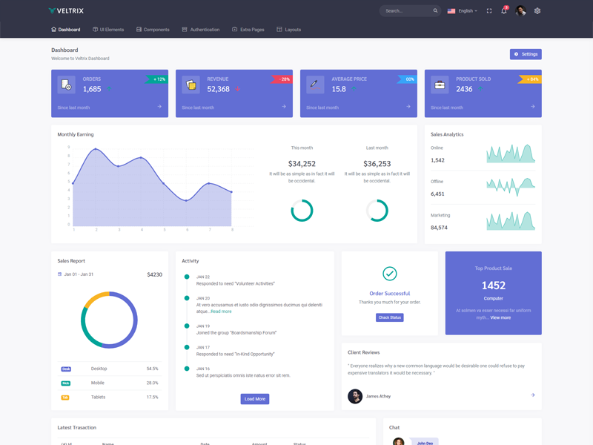
Task: Click the Revenue card arrow icon
Action: (x=284, y=107)
